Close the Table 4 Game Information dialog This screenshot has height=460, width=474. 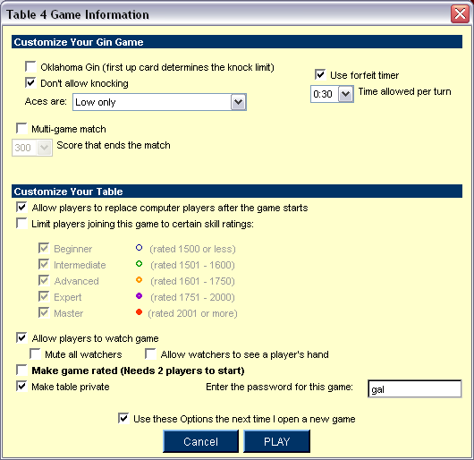coord(460,13)
